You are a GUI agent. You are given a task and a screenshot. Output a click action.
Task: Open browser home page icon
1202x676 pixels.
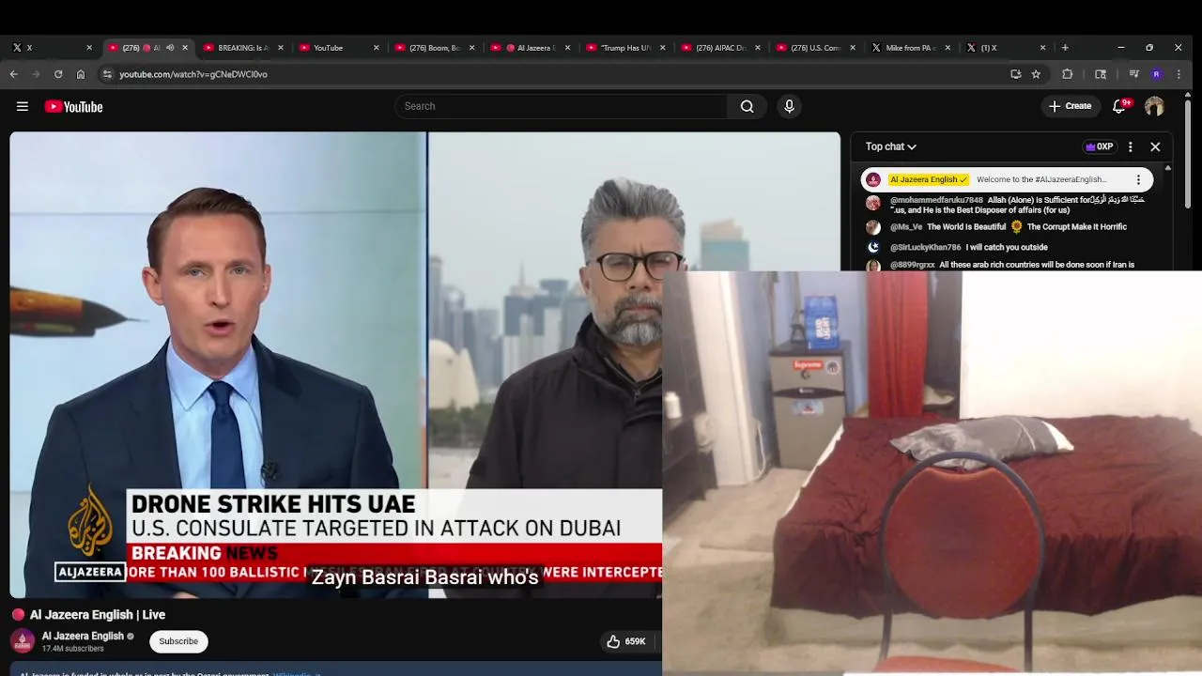[x=81, y=74]
